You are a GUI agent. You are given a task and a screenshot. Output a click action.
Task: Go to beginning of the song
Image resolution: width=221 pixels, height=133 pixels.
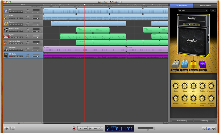(x=80, y=128)
